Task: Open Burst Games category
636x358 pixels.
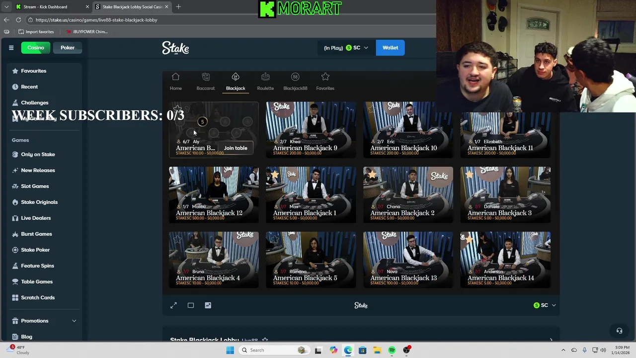Action: click(36, 234)
